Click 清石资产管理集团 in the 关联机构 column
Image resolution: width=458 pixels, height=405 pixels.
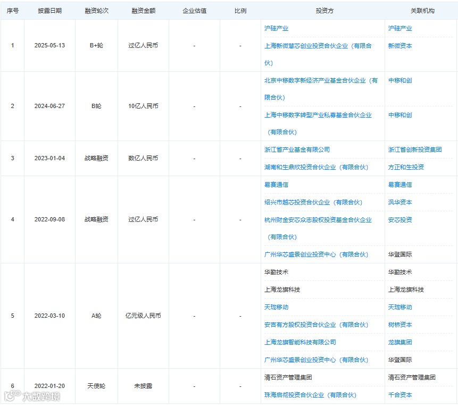point(412,377)
